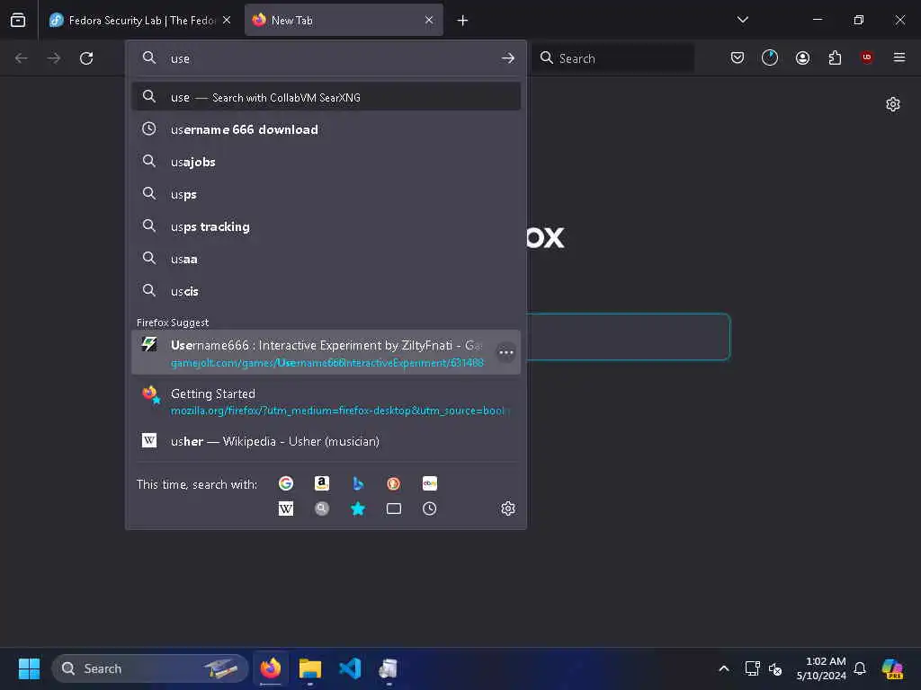
Task: Reload the current page
Action: (x=86, y=58)
